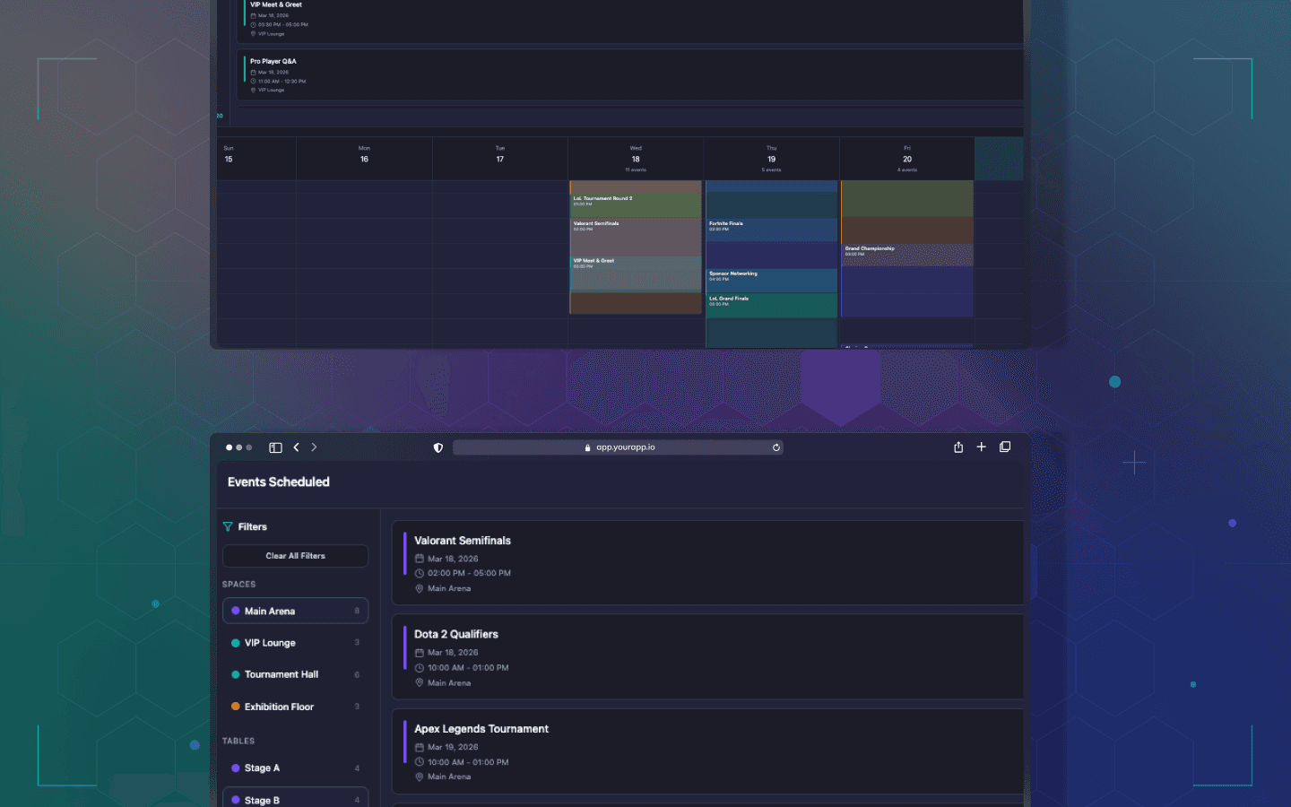Click the SPACES section label
The height and width of the screenshot is (807, 1291).
pyautogui.click(x=239, y=585)
